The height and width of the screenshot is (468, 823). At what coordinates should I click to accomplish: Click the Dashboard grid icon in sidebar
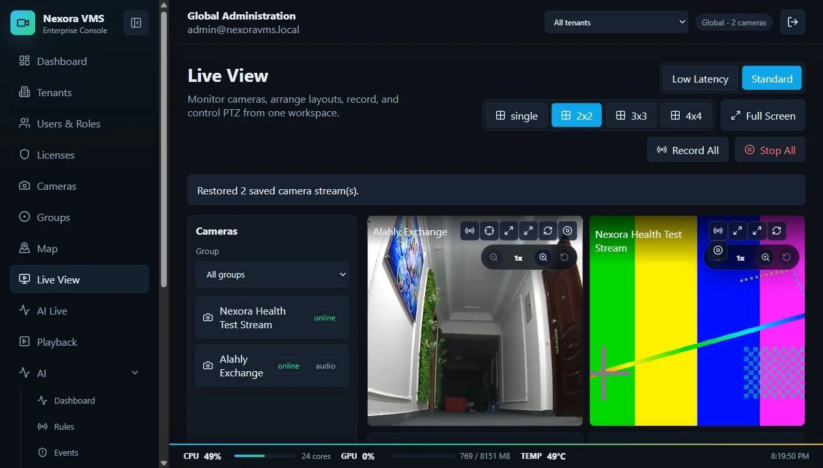click(25, 60)
